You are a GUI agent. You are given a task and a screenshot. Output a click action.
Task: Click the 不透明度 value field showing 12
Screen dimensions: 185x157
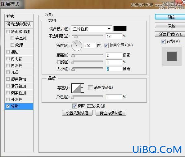point(114,36)
